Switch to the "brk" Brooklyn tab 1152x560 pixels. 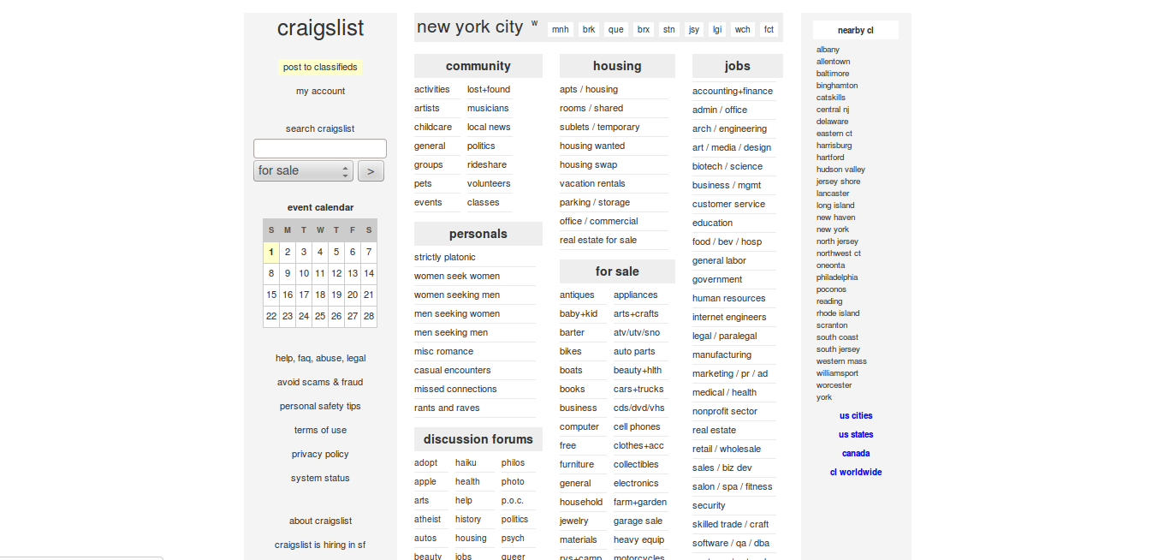588,28
